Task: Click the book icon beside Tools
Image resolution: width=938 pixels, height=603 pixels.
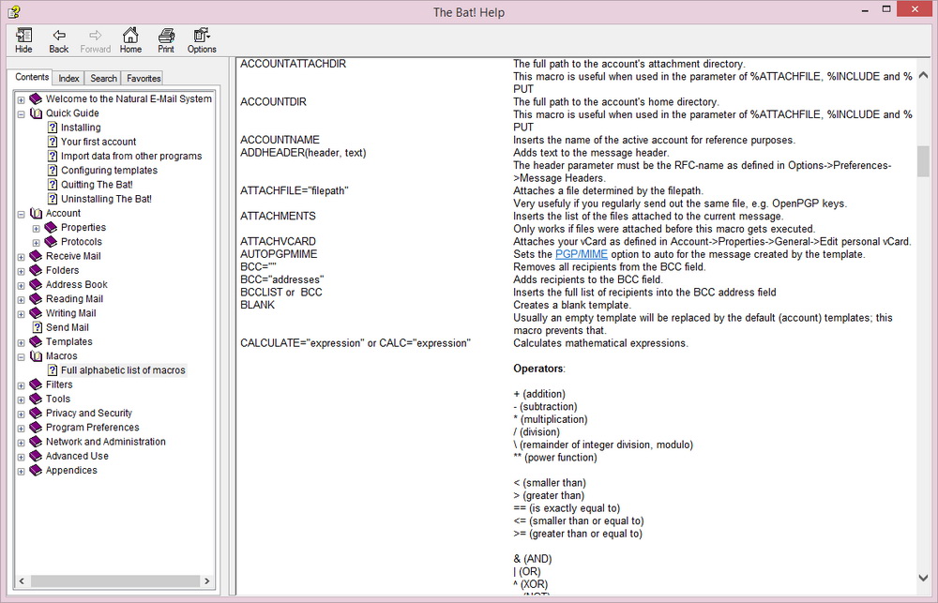Action: pyautogui.click(x=36, y=399)
